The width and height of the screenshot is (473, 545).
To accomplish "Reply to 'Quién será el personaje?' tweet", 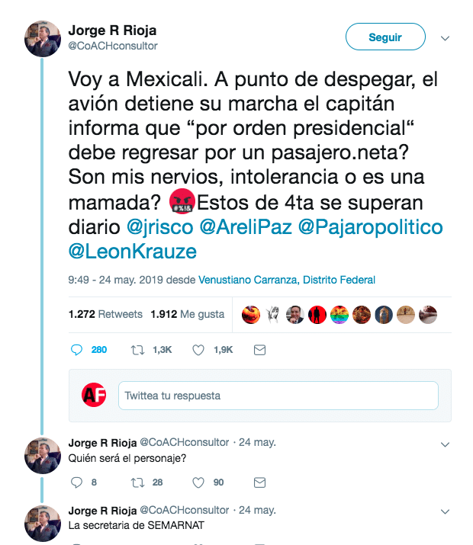I will pyautogui.click(x=76, y=482).
